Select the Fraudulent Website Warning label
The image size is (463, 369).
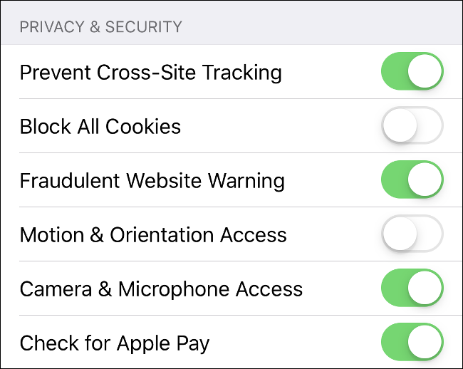[x=152, y=180]
